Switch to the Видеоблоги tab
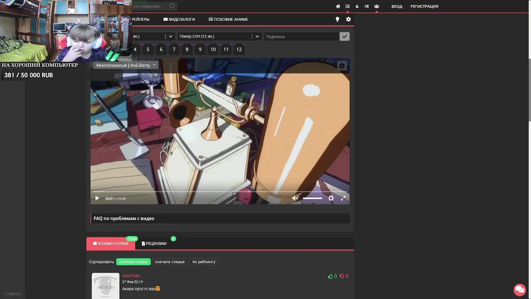Viewport: 531px width, 299px height. (x=179, y=19)
